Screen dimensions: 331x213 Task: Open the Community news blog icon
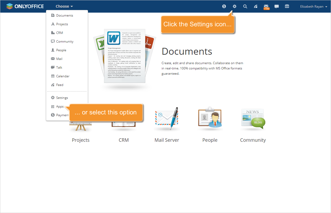pos(253,119)
